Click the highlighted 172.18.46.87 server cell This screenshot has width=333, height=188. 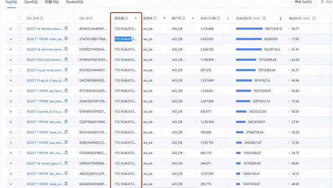pos(125,39)
